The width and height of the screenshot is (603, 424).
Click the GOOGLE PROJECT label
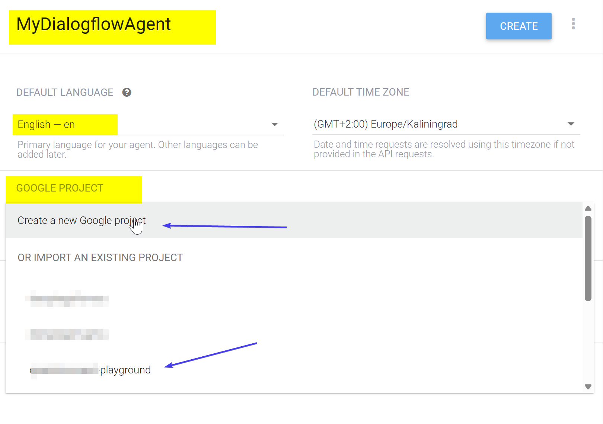(60, 188)
